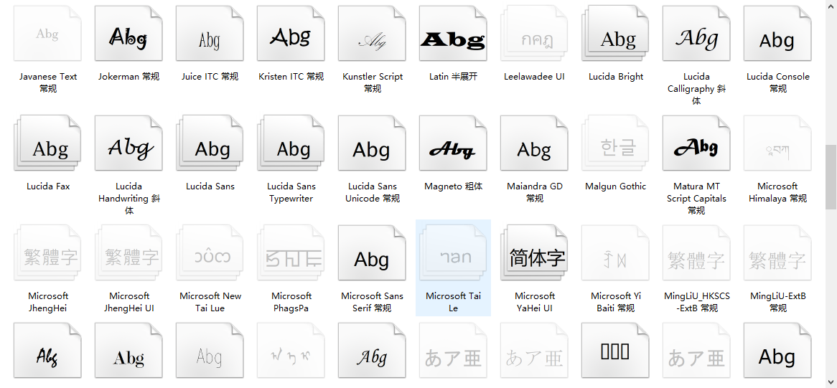Select the Lucida Sans font family

(210, 143)
